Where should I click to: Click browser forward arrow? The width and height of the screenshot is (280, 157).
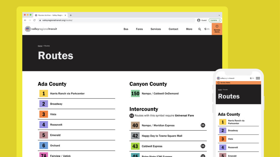coord(30,20)
